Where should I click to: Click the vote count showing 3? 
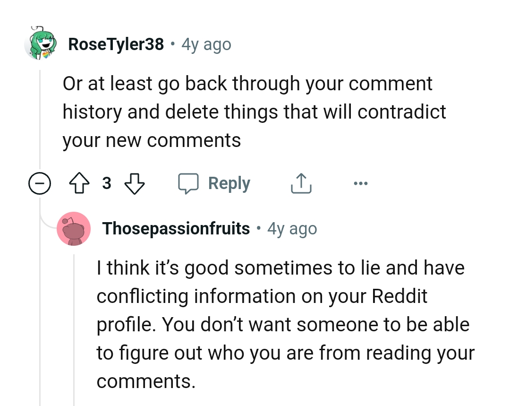(x=107, y=183)
